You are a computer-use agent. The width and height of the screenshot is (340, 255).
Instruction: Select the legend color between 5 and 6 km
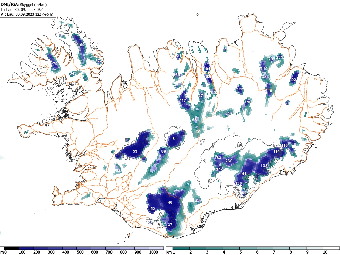(x=248, y=248)
